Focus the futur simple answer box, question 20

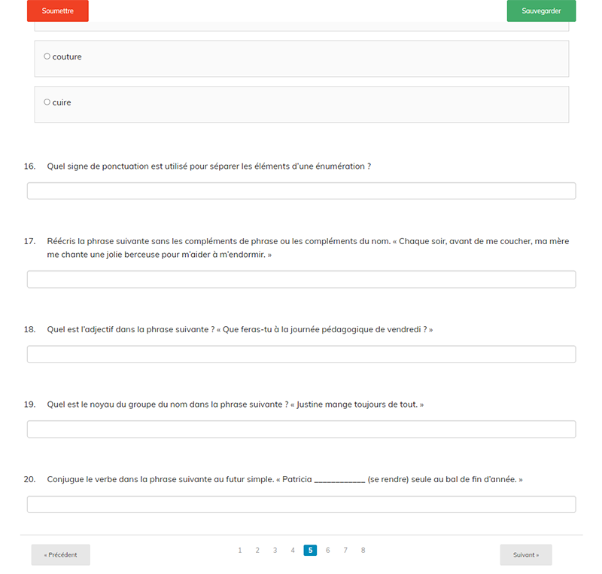click(x=301, y=505)
